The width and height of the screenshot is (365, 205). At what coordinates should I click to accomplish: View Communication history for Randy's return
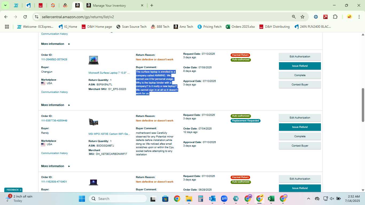tap(54, 153)
